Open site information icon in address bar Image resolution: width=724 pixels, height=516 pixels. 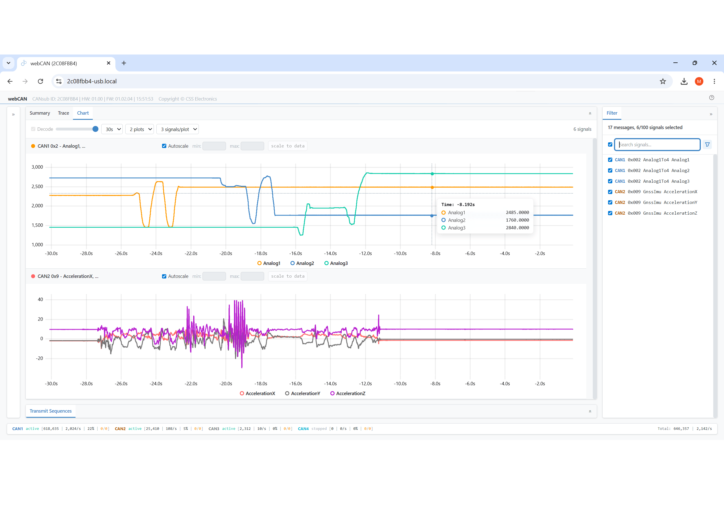click(59, 81)
